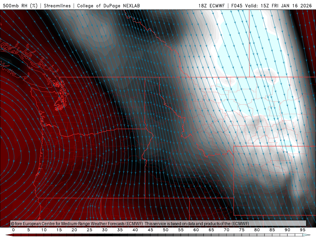316x237 pixels.
Task: Select the "25" tick label on the scale
Action: tap(90, 230)
